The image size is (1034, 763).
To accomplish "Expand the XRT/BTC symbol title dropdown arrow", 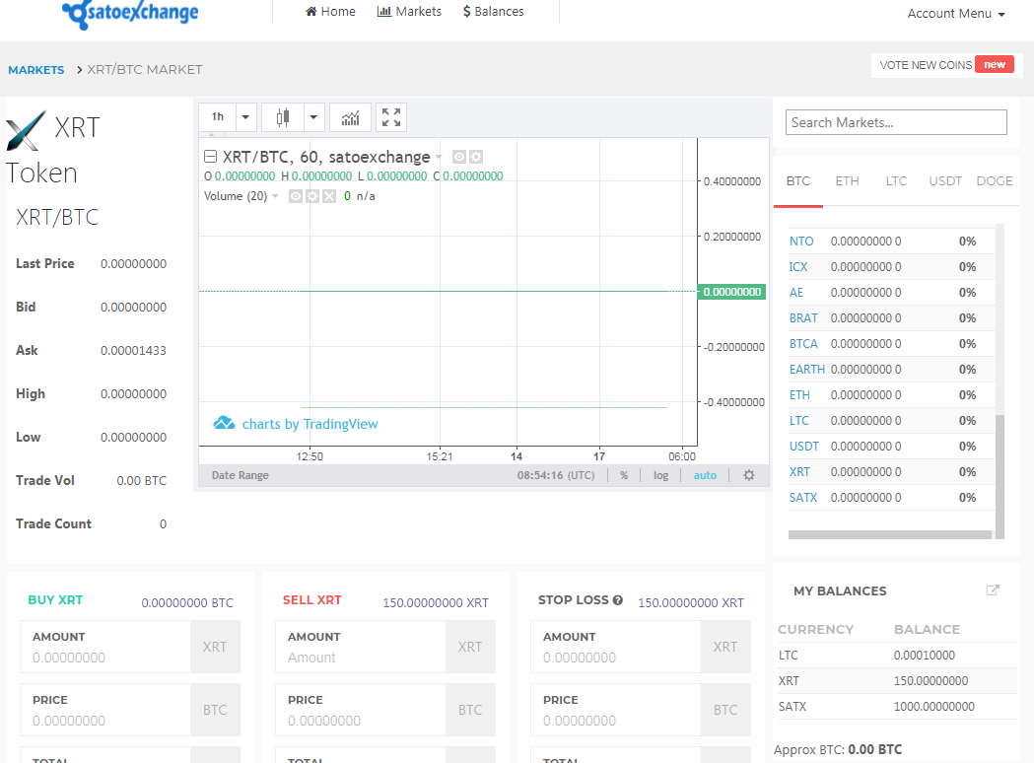I will [439, 157].
